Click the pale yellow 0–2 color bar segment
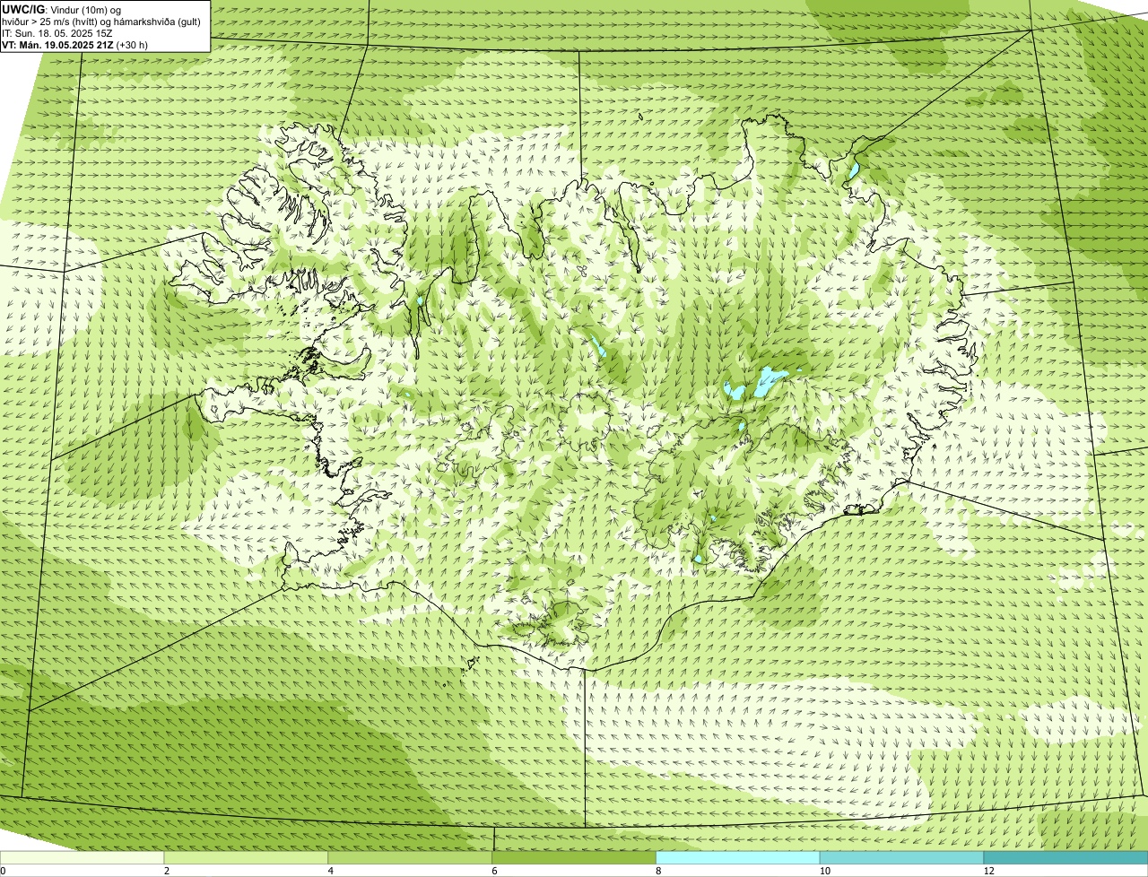 (82, 857)
